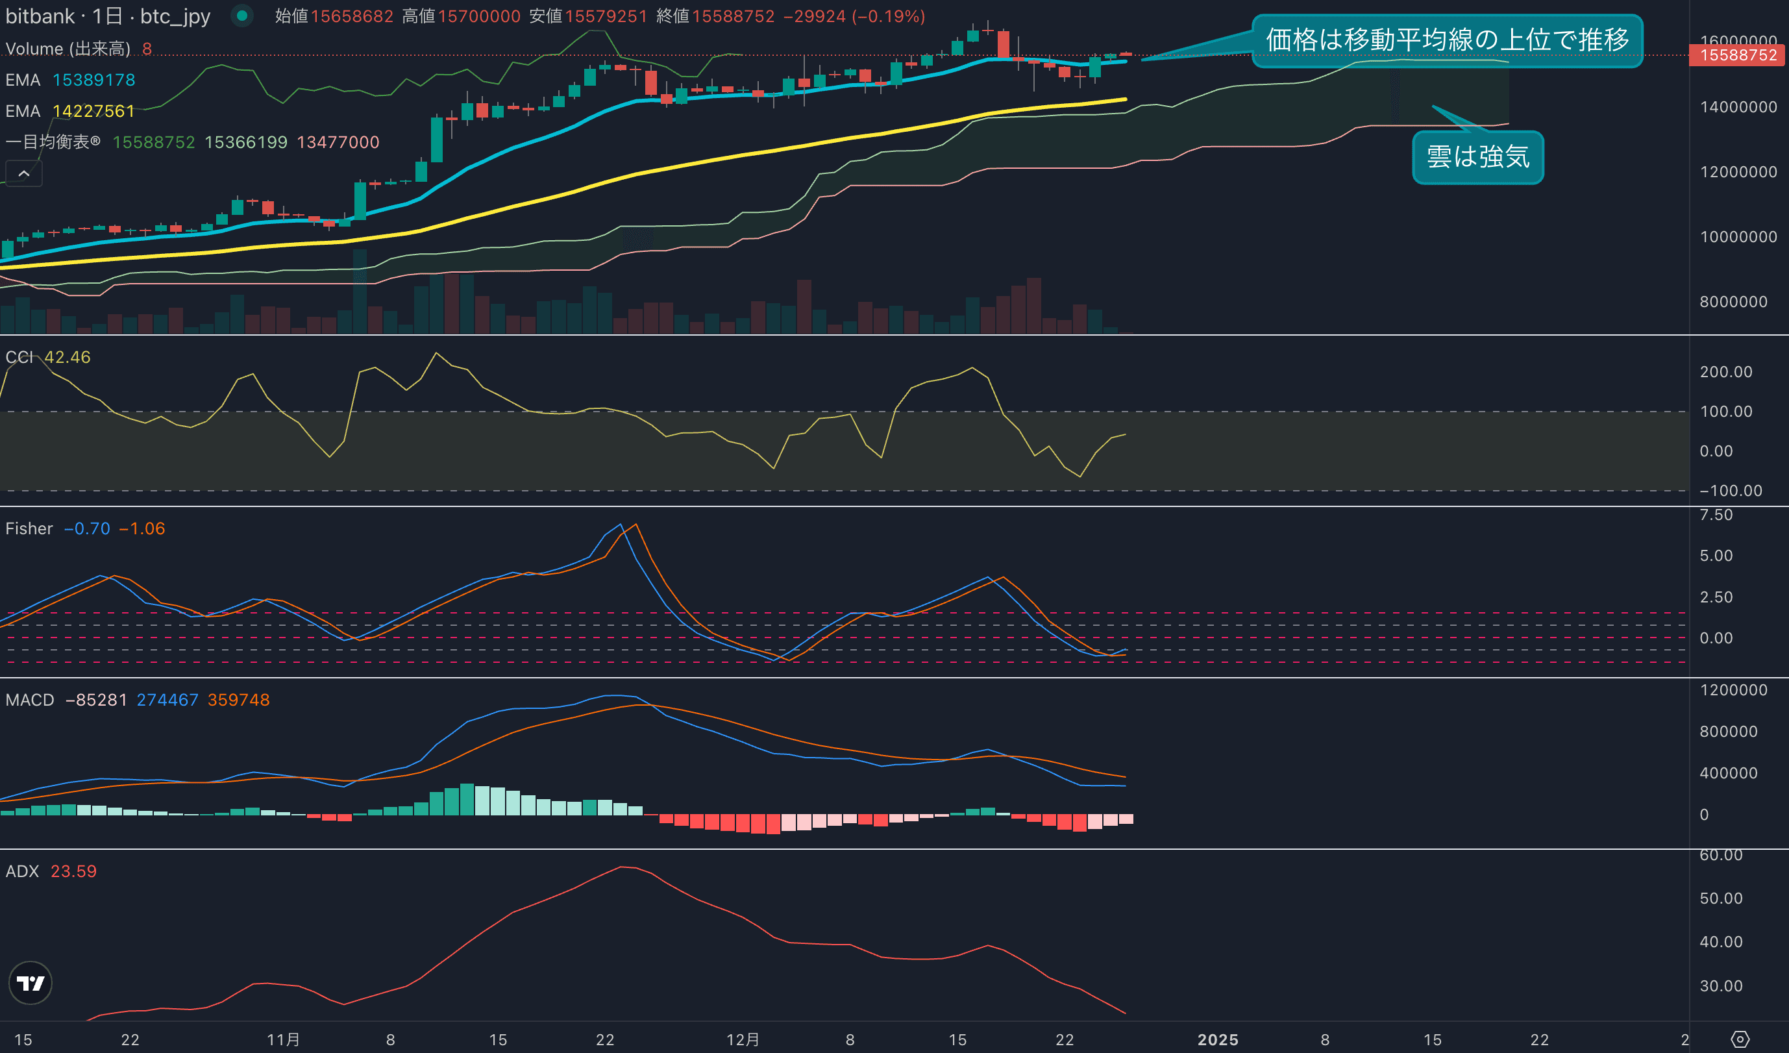Viewport: 1789px width, 1053px height.
Task: Click the green market status dot
Action: (x=242, y=16)
